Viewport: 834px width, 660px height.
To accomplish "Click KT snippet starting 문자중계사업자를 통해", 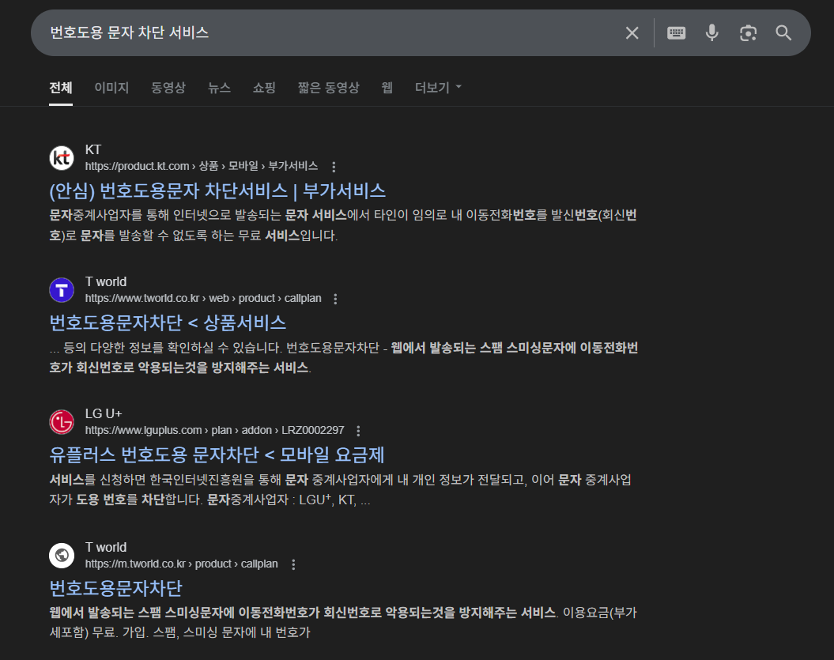I will point(343,225).
